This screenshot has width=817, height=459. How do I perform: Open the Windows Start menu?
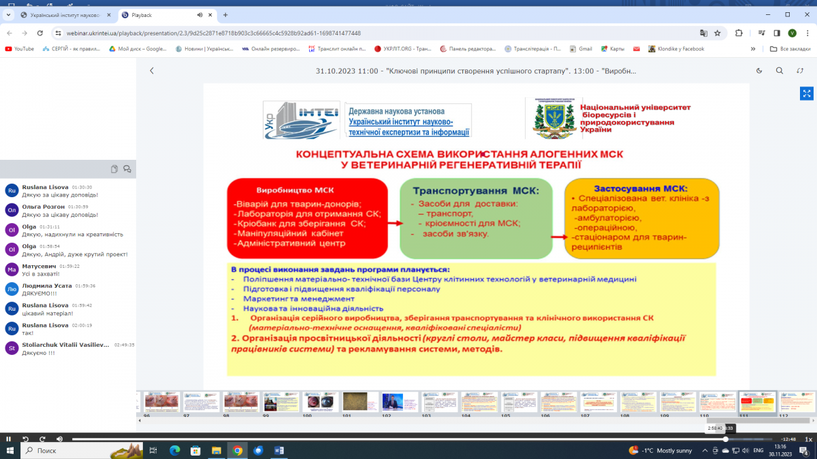pos(11,450)
